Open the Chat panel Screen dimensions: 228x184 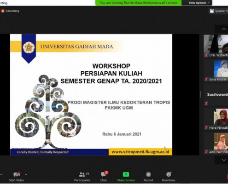[x=104, y=177]
